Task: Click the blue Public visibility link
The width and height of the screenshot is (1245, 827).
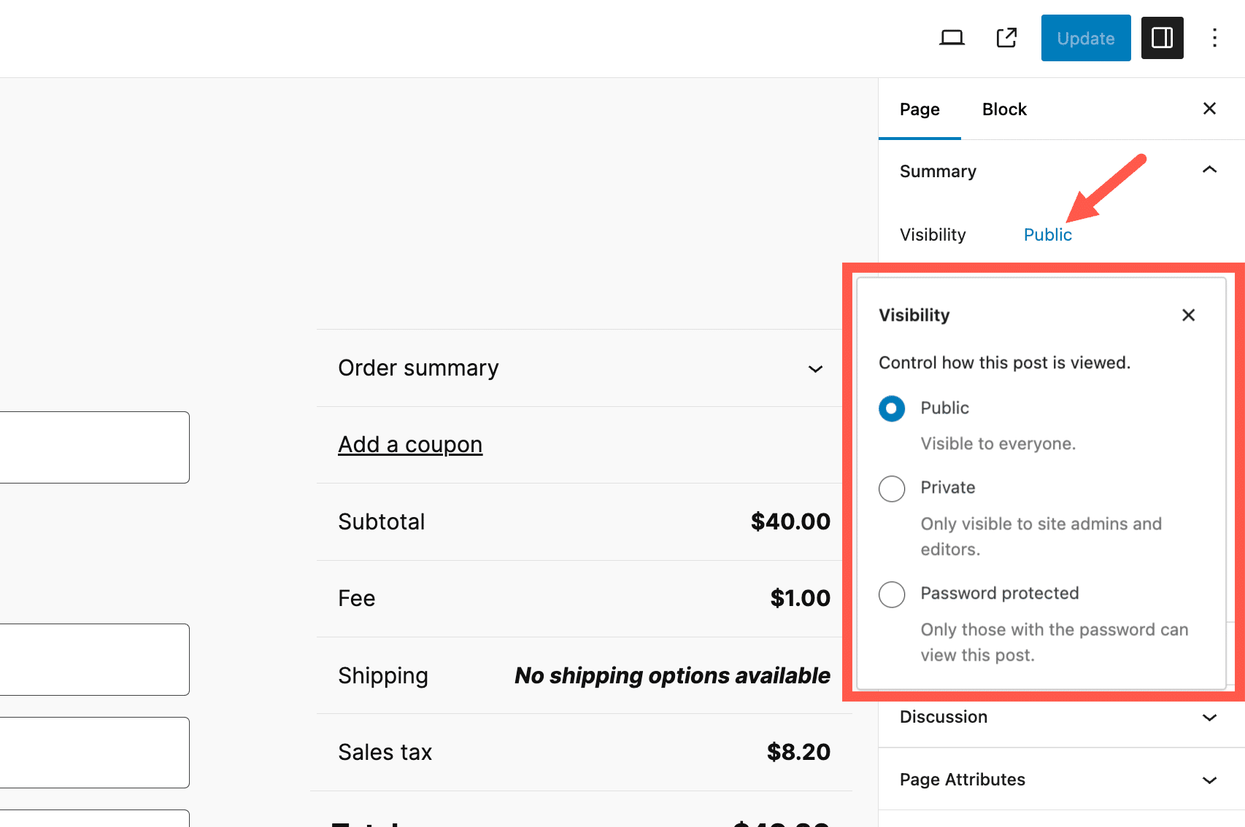Action: [x=1047, y=235]
